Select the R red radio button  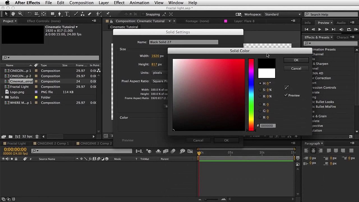pyautogui.click(x=260, y=104)
